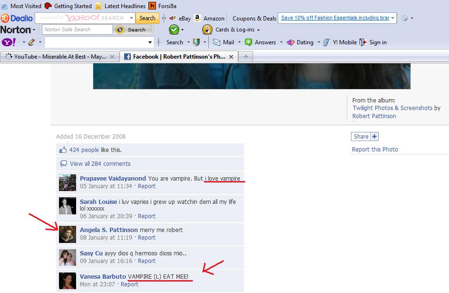Open Angela S. Pattinson's profile

(109, 230)
